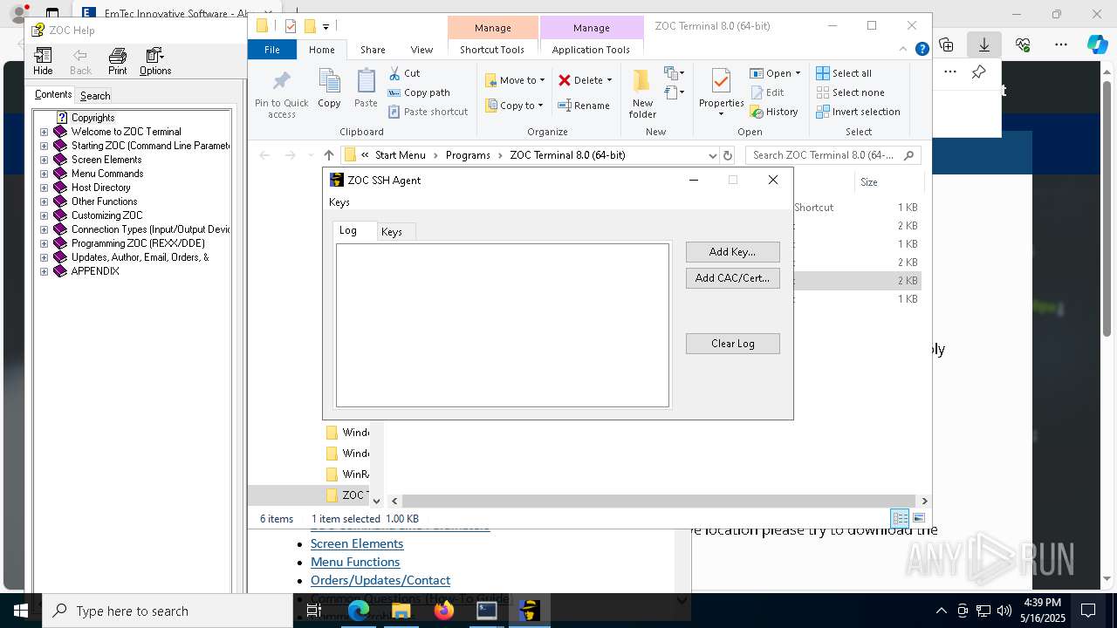Switch to View ribbon tab
Screen dimensions: 1117x628
[x=421, y=50]
